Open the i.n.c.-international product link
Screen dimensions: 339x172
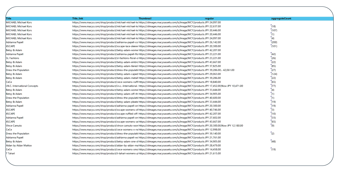coord(105,86)
